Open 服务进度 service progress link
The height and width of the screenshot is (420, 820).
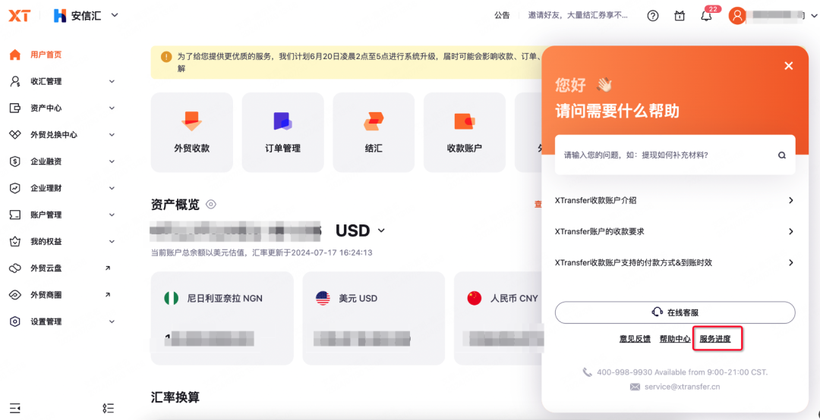(x=715, y=339)
